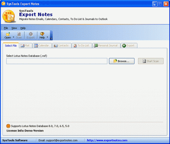Open the toolbar options overflow arrow

pos(51,39)
